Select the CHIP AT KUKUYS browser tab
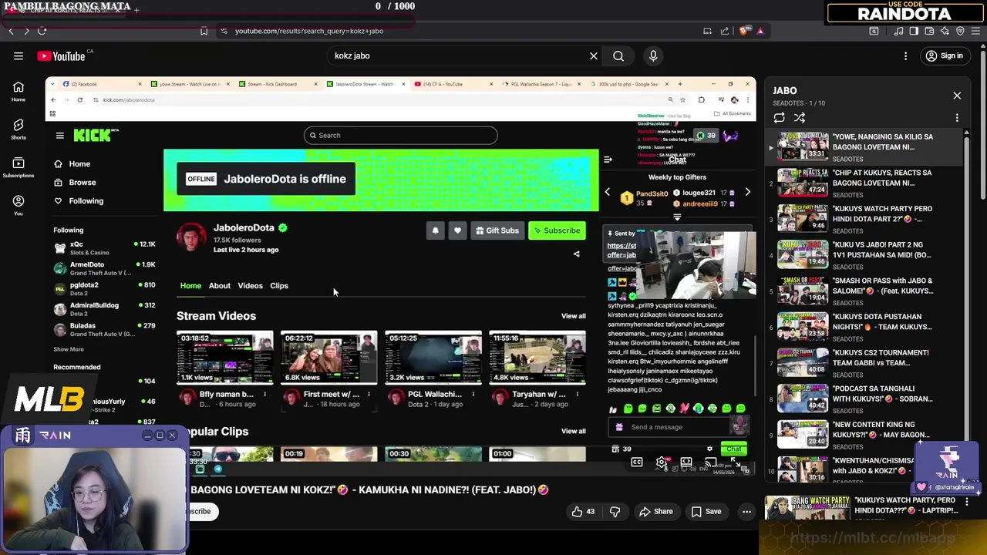987x555 pixels. pos(66,10)
